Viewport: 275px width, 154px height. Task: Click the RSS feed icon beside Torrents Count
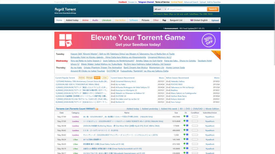click(x=97, y=109)
